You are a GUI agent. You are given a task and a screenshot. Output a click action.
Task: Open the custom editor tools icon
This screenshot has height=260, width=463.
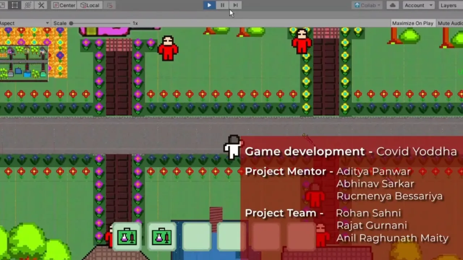[x=41, y=5]
